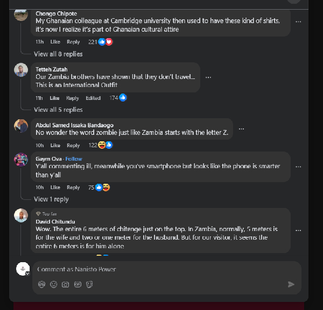Screen dimensions: 323x310
Task: Insert an avatar sticker in the comment
Action: (41, 284)
